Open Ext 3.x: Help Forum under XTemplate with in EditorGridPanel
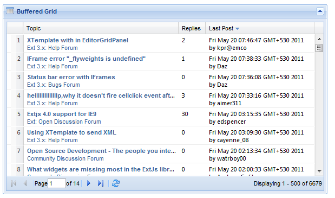Screen dimensions: 335x198 [x=52, y=48]
